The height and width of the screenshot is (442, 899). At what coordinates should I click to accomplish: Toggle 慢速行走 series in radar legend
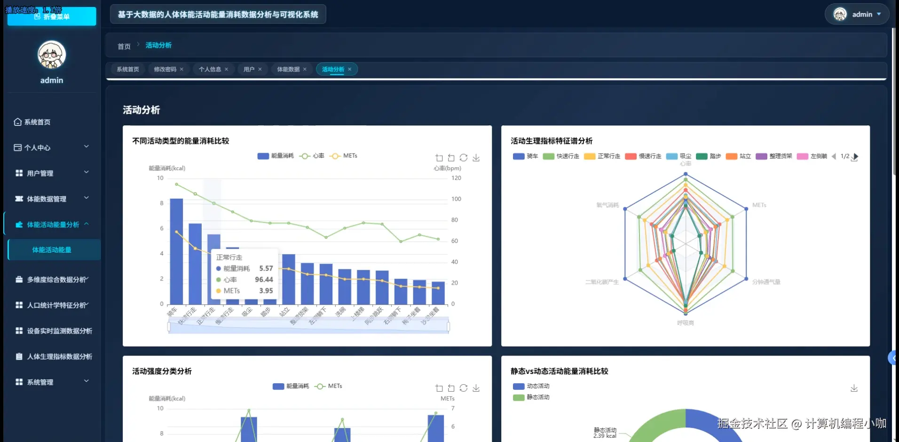tap(643, 156)
